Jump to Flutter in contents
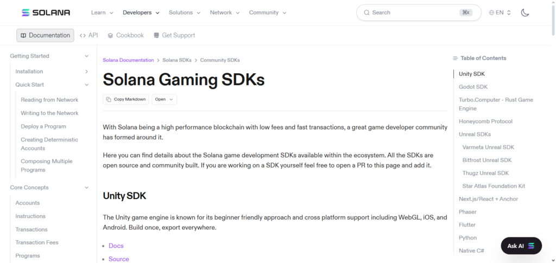 pos(467,225)
